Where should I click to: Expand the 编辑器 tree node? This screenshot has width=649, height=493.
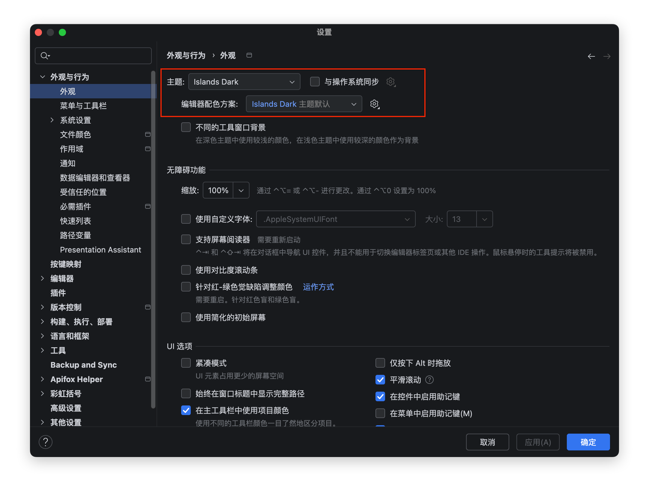pos(42,278)
